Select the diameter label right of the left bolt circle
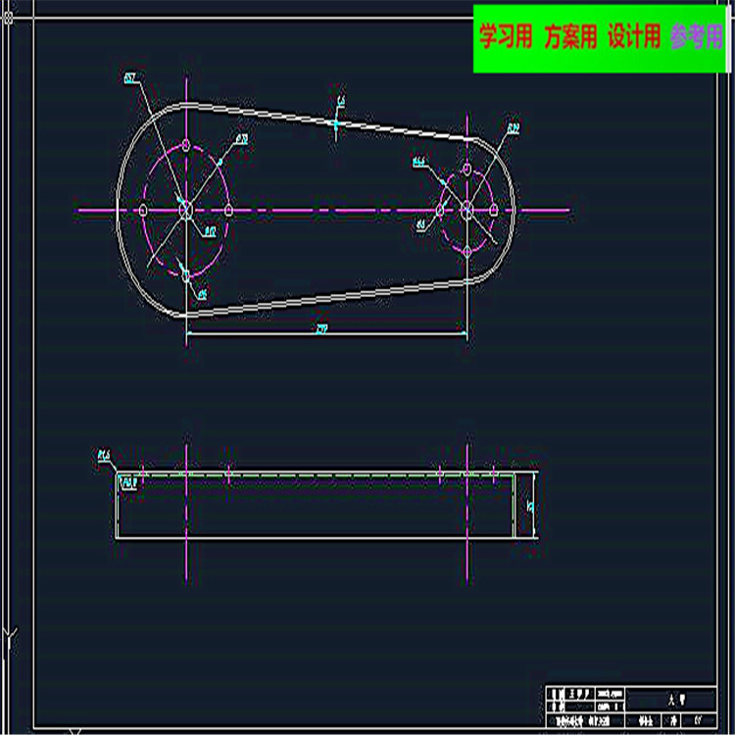This screenshot has width=735, height=735. (x=242, y=139)
